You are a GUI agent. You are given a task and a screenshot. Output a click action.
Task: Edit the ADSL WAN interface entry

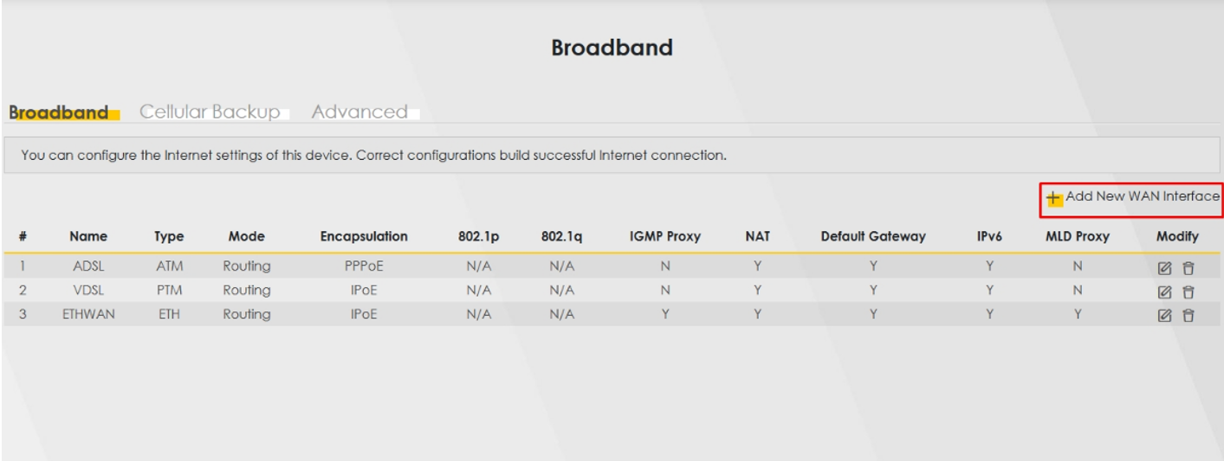[1165, 268]
